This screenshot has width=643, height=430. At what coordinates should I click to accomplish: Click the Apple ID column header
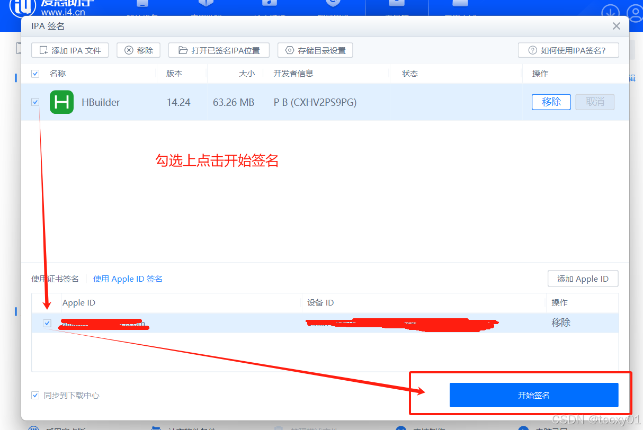79,303
